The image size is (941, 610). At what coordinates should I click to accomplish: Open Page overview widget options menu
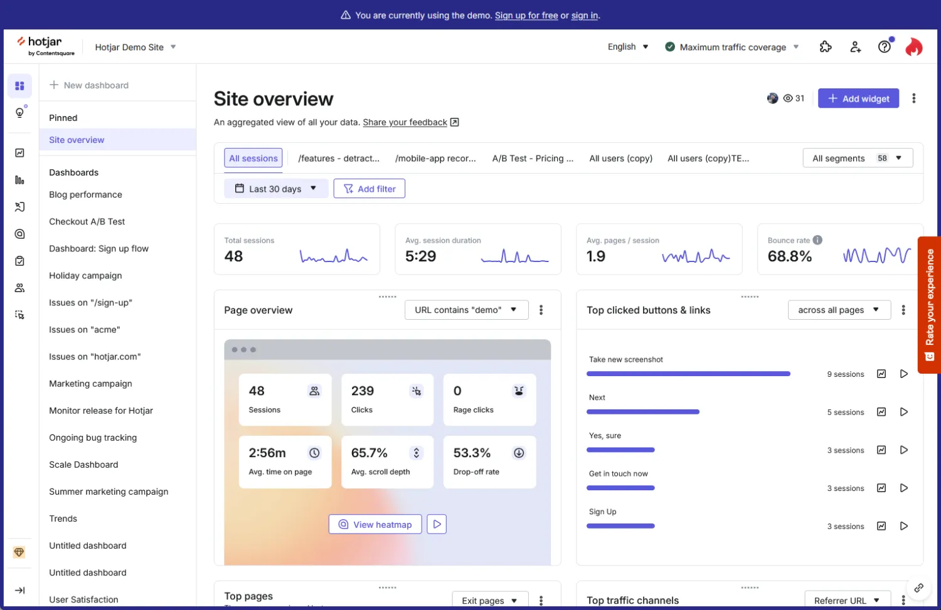point(541,310)
